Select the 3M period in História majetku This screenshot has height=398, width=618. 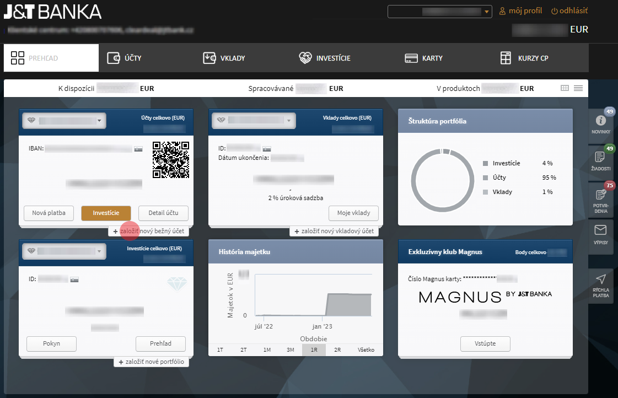point(291,350)
